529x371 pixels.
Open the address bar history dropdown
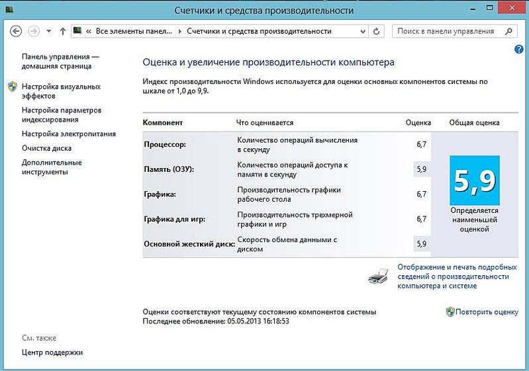coord(363,31)
